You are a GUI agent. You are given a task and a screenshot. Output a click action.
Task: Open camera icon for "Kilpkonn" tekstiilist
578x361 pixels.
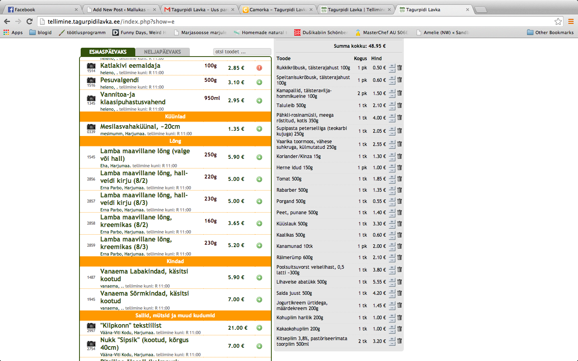91,326
